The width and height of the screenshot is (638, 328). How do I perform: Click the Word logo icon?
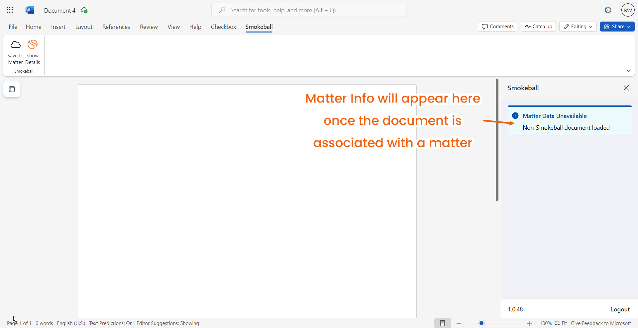(30, 10)
